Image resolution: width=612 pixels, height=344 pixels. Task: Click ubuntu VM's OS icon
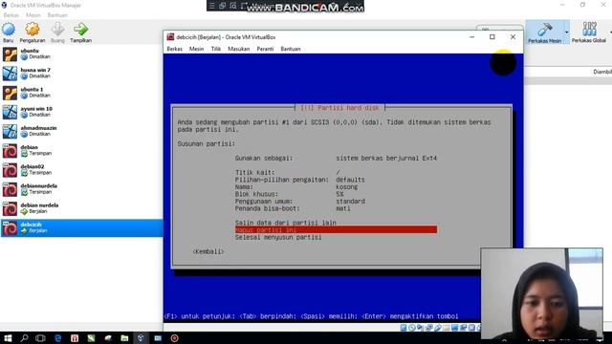point(10,54)
